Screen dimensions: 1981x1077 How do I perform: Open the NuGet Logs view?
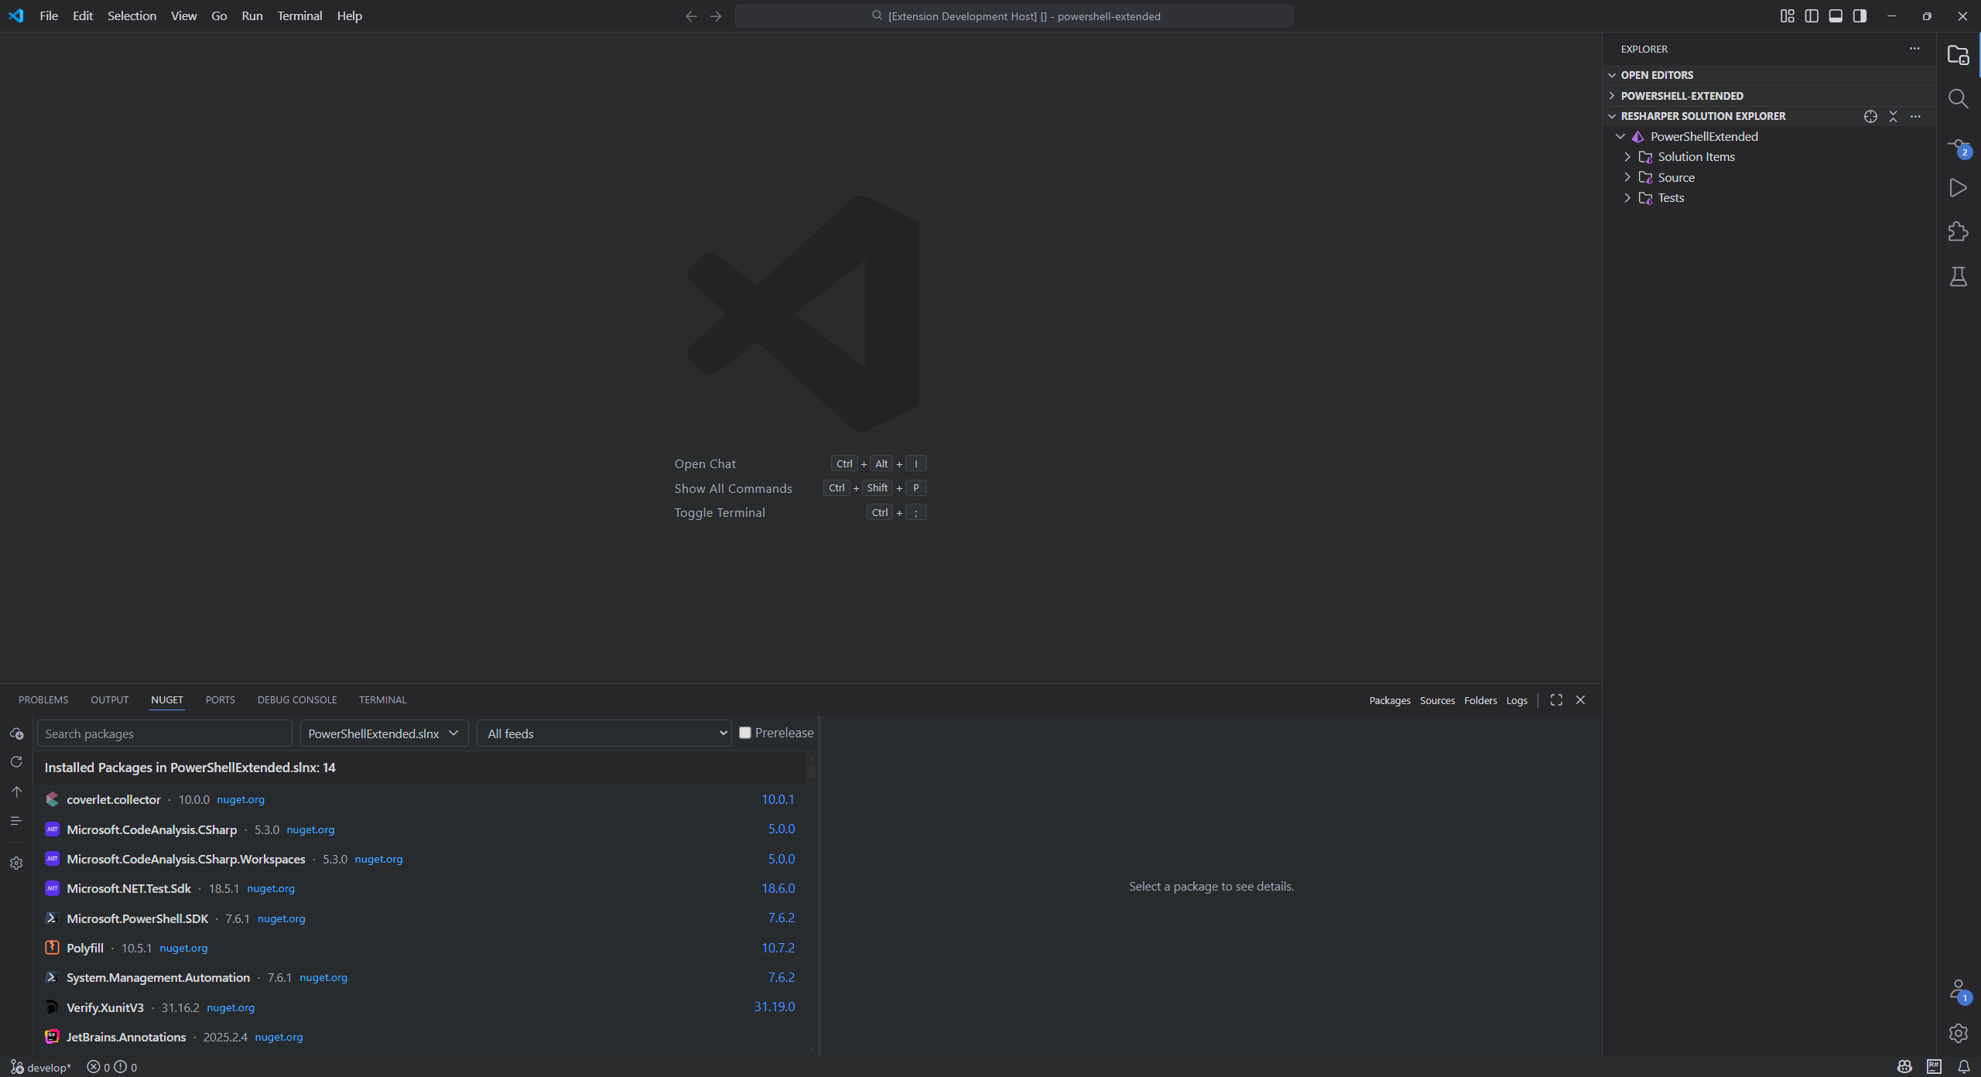point(1517,700)
